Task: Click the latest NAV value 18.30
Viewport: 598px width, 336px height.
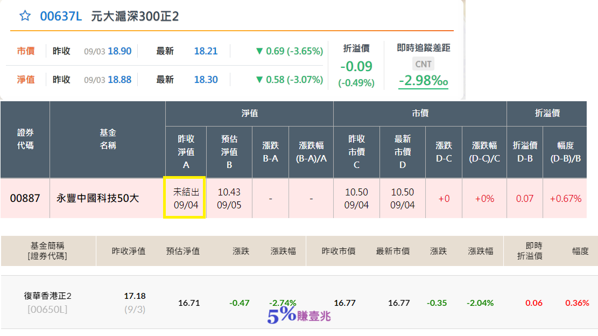Action: tap(206, 80)
